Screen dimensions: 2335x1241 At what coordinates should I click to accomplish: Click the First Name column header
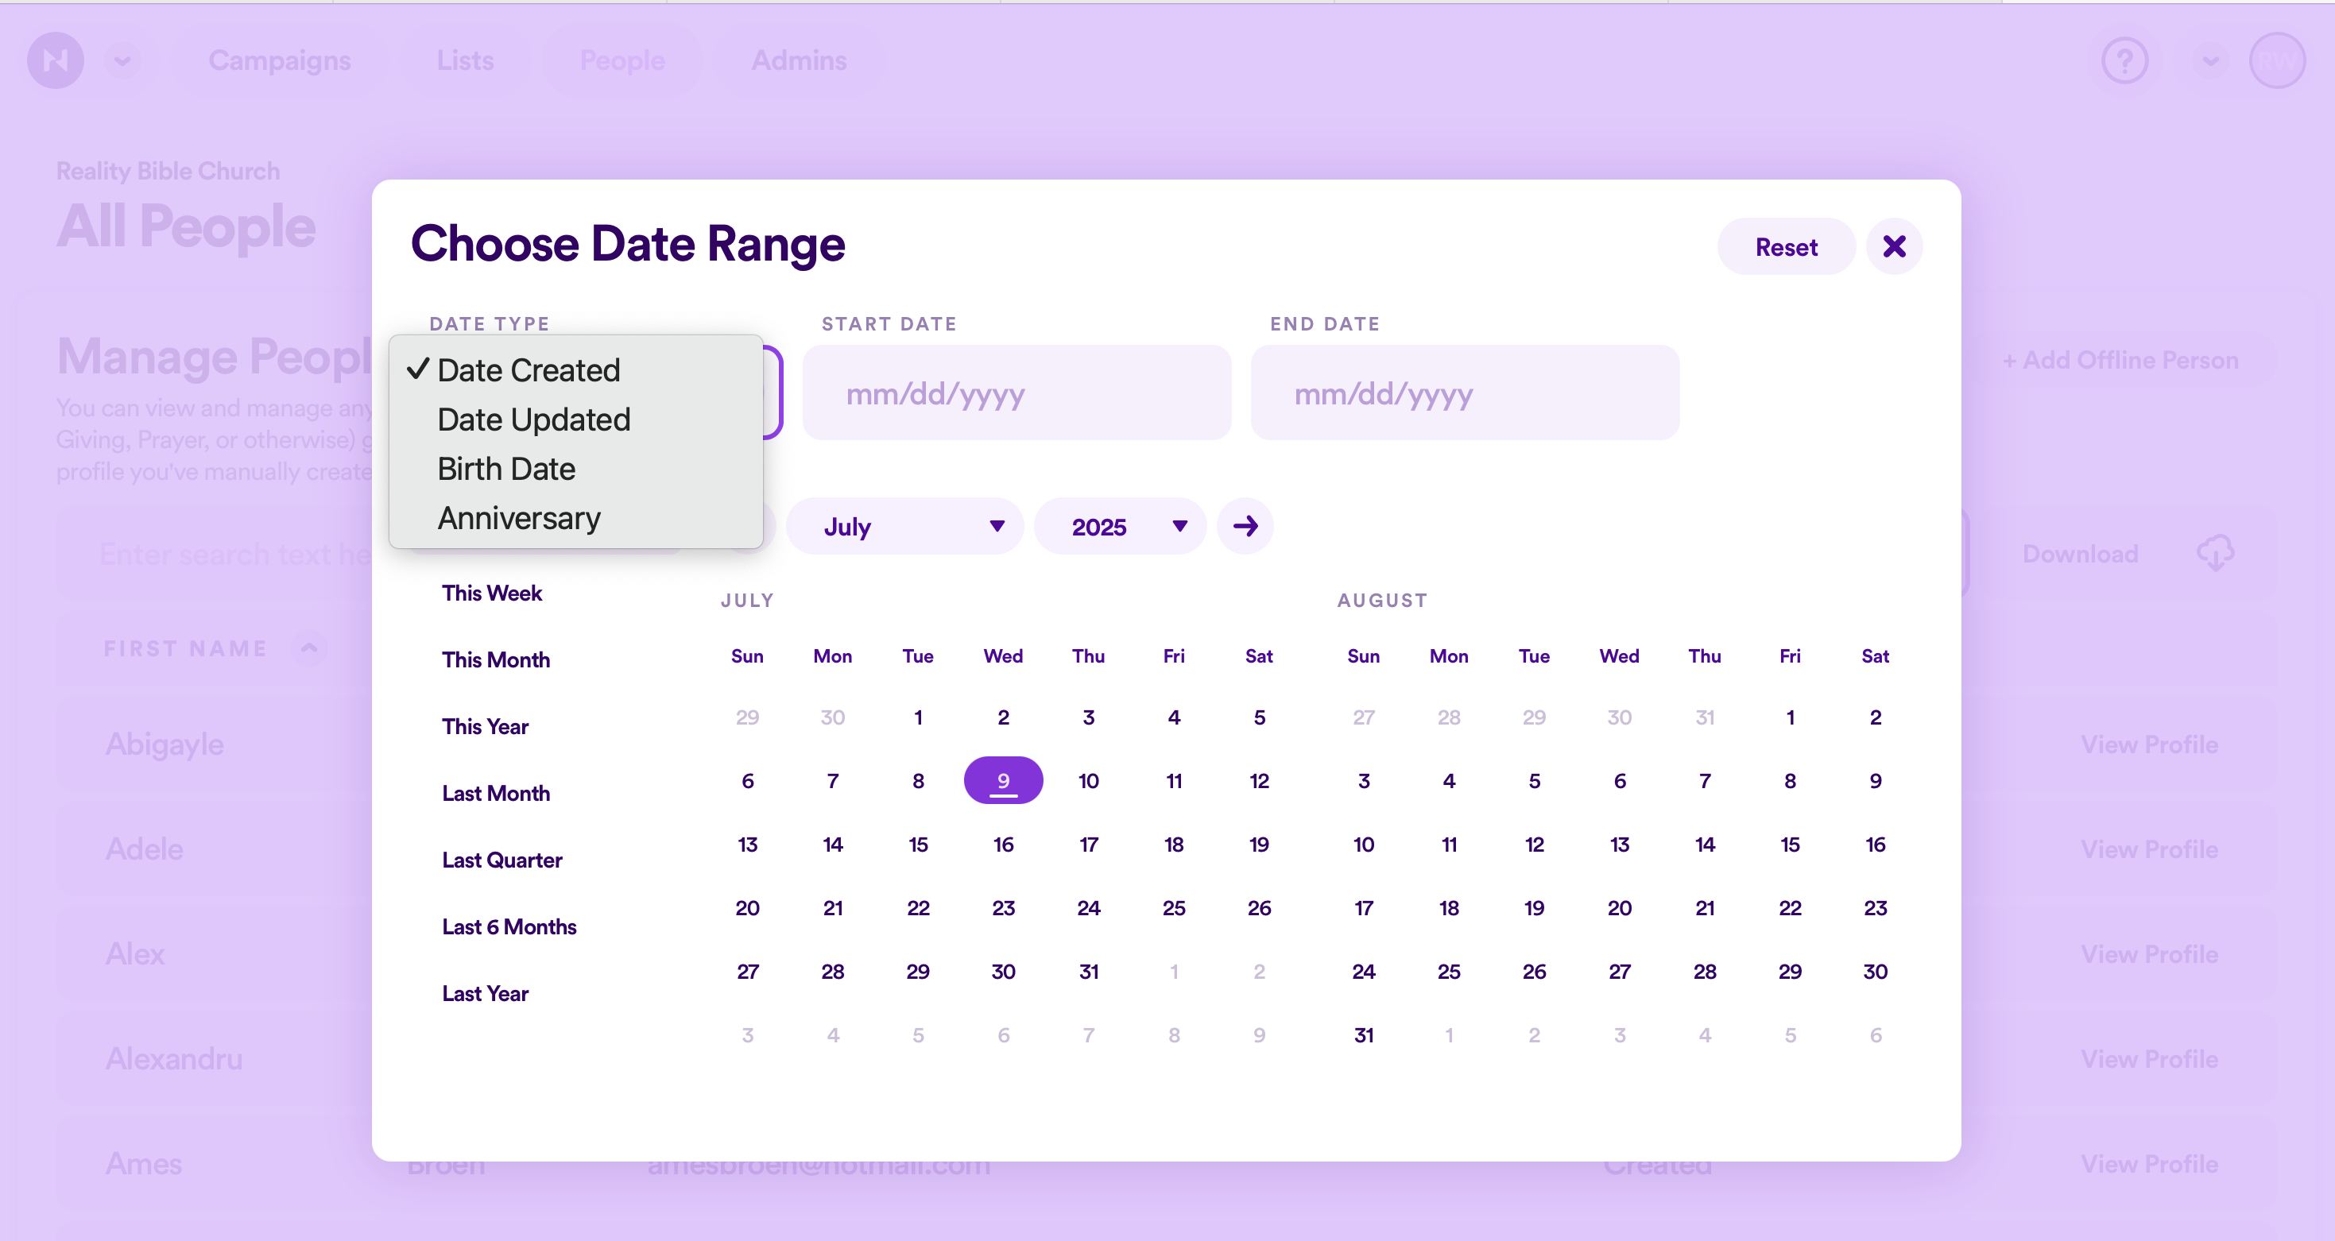point(186,648)
